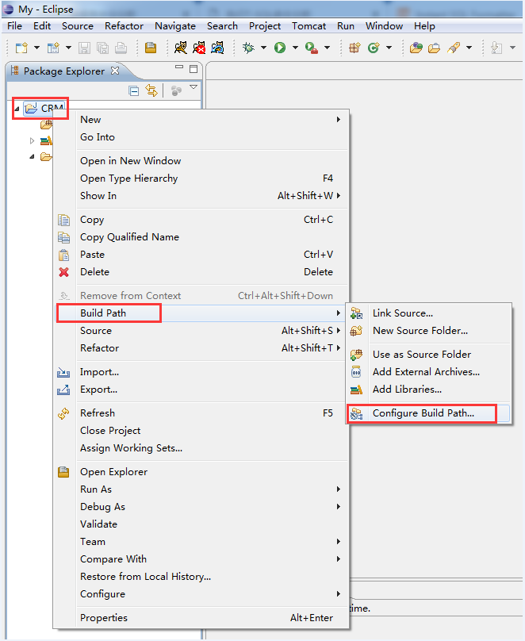Select Open Type Hierarchy
The image size is (525, 641).
201,178
